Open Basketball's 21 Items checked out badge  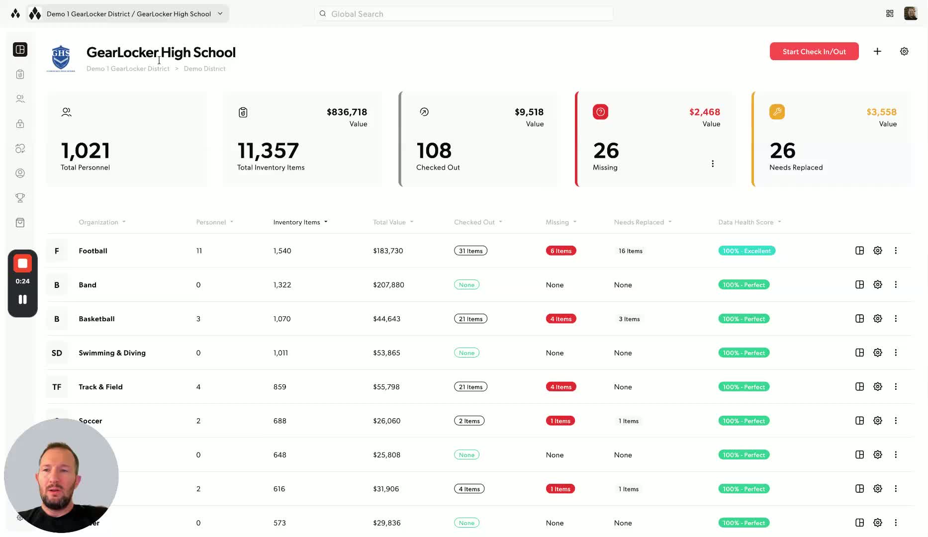click(x=470, y=319)
